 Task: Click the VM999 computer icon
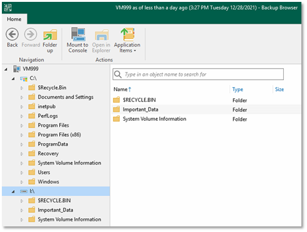[x=17, y=68]
